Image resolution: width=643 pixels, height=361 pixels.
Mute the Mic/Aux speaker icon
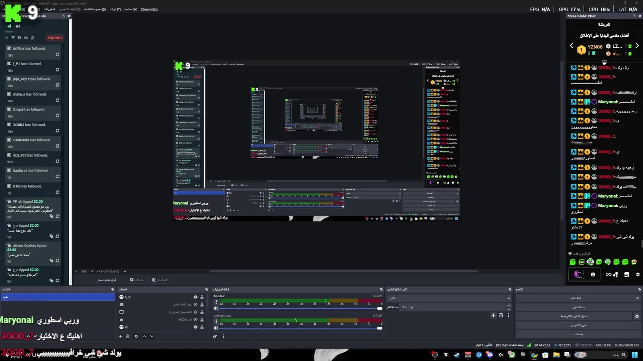click(x=216, y=308)
